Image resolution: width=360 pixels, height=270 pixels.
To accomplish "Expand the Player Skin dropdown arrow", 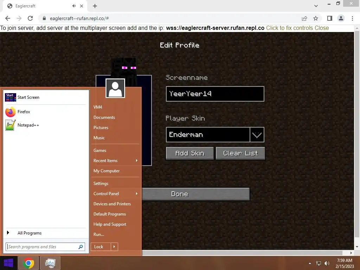I will [x=257, y=135].
